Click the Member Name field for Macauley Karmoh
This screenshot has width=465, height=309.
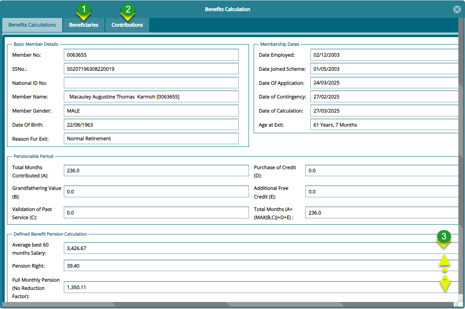(151, 96)
